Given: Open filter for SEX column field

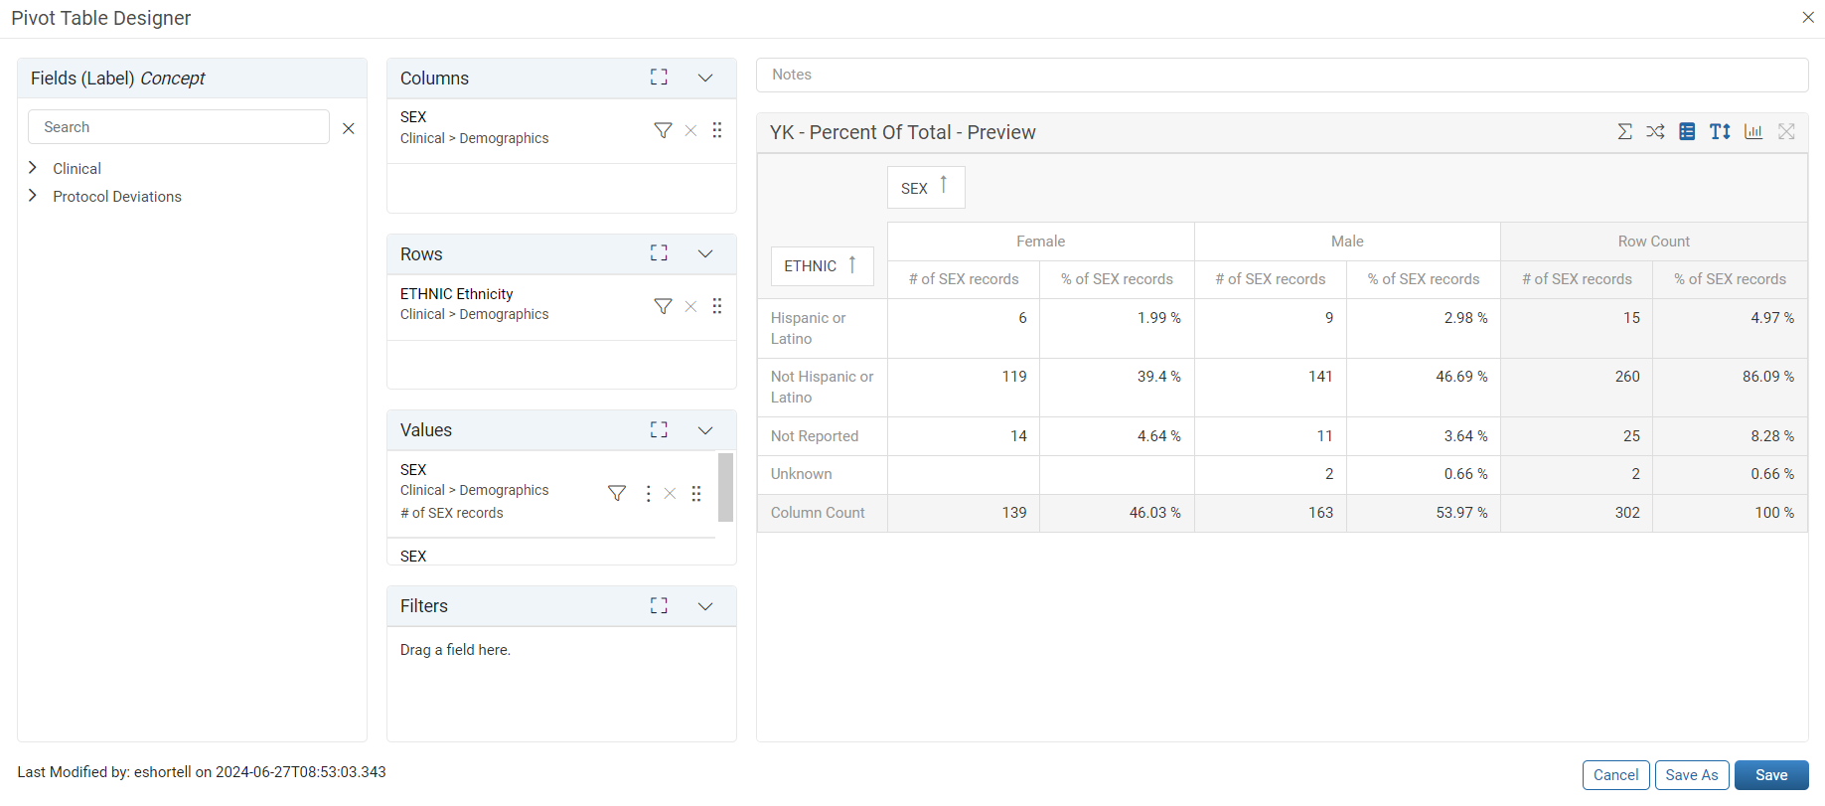Looking at the screenshot, I should click(x=663, y=130).
